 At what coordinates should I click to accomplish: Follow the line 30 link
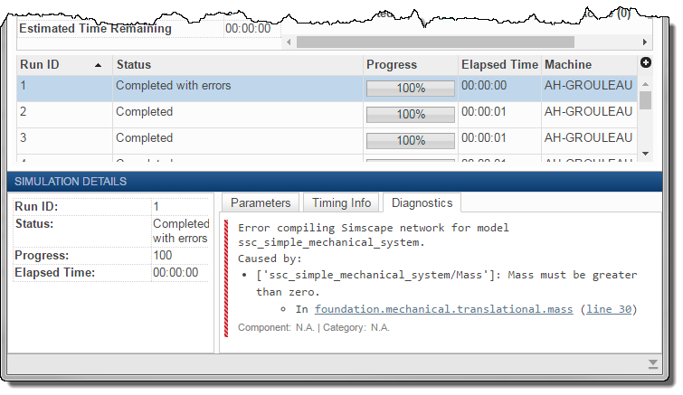click(x=608, y=309)
